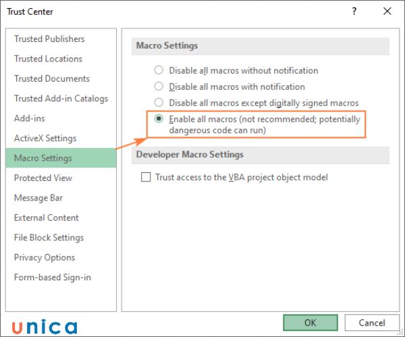The height and width of the screenshot is (337, 405).
Task: Open Protected View settings
Action: [x=43, y=178]
